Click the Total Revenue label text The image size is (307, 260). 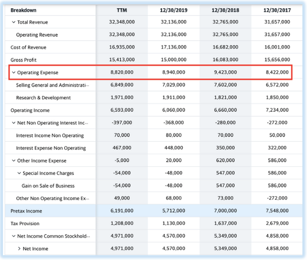pyautogui.click(x=33, y=22)
